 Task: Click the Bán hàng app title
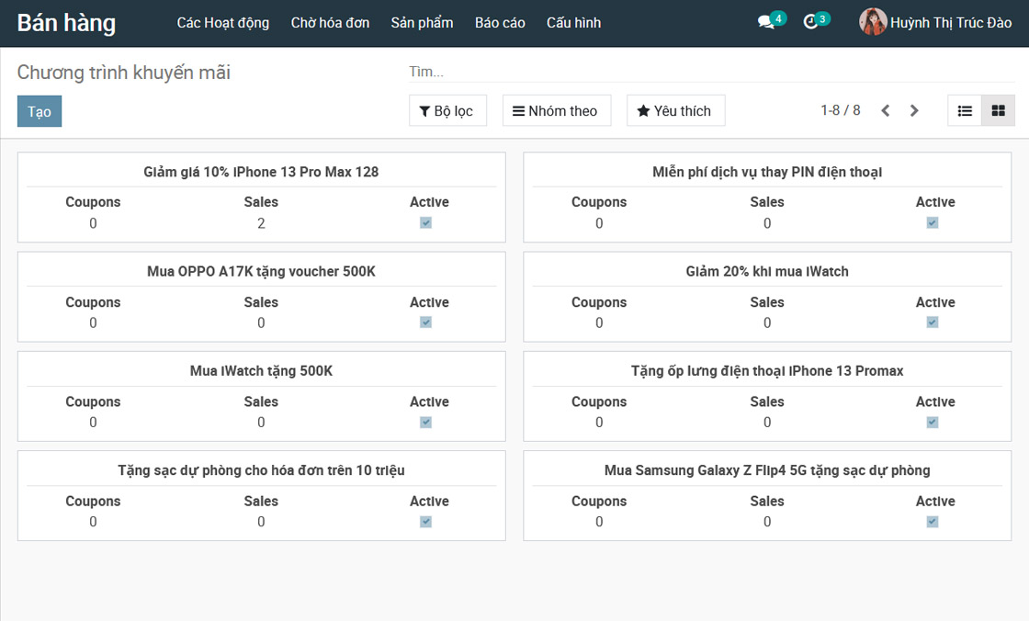click(x=66, y=23)
